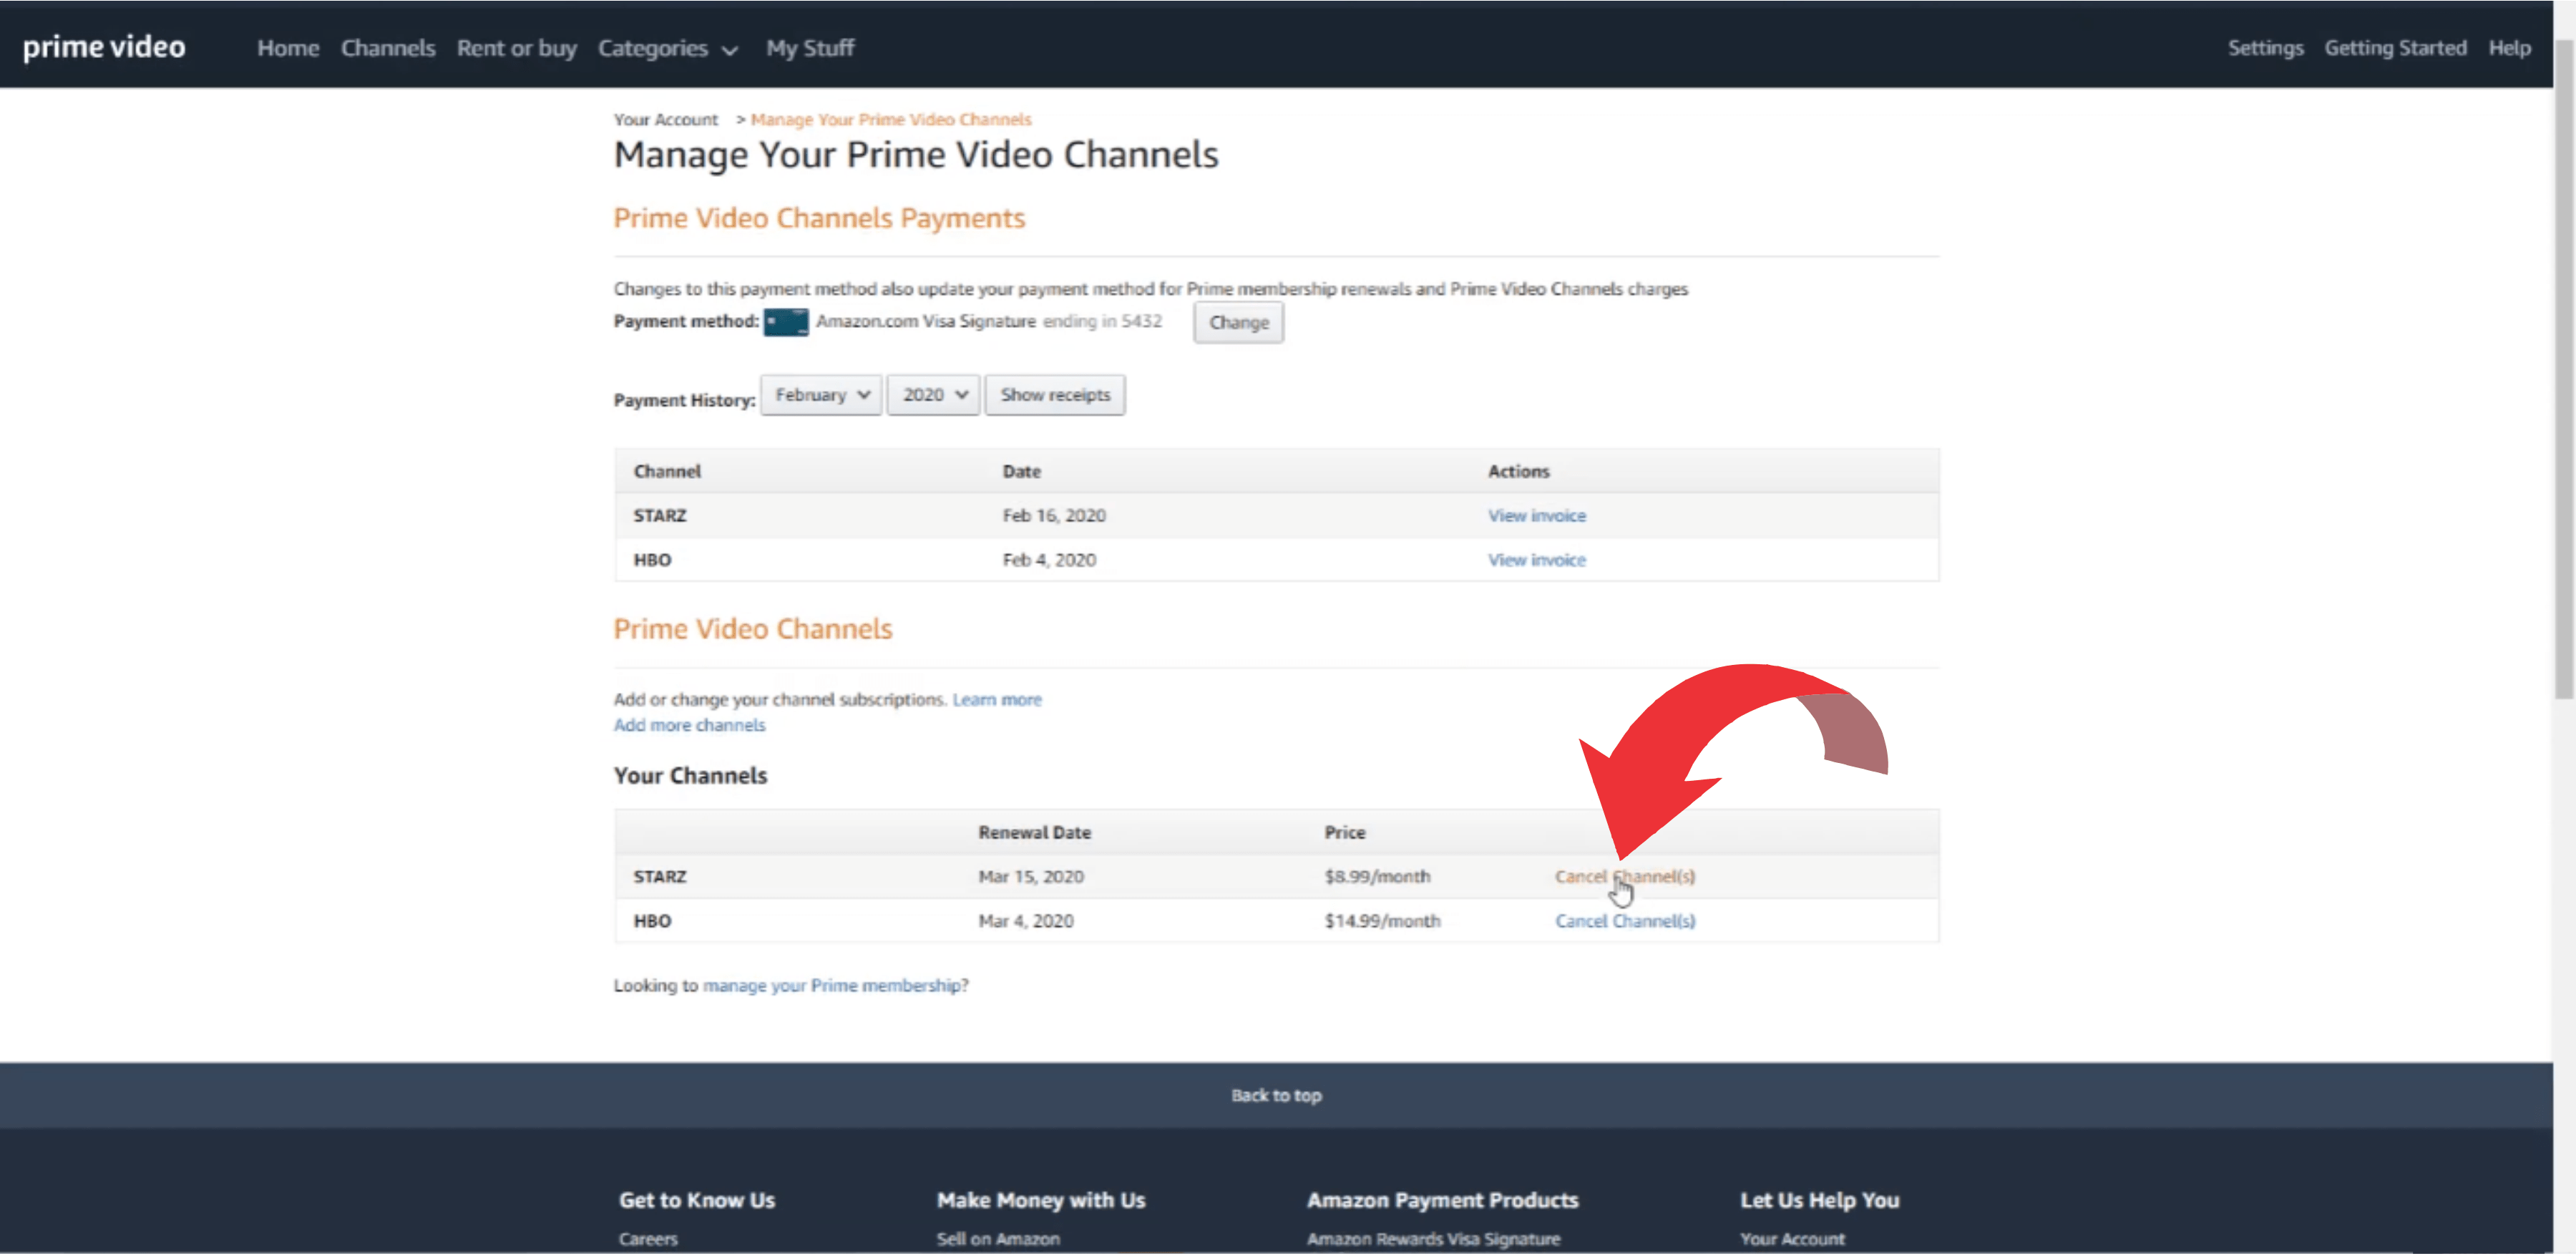
Task: Open Add more channels
Action: tap(689, 725)
